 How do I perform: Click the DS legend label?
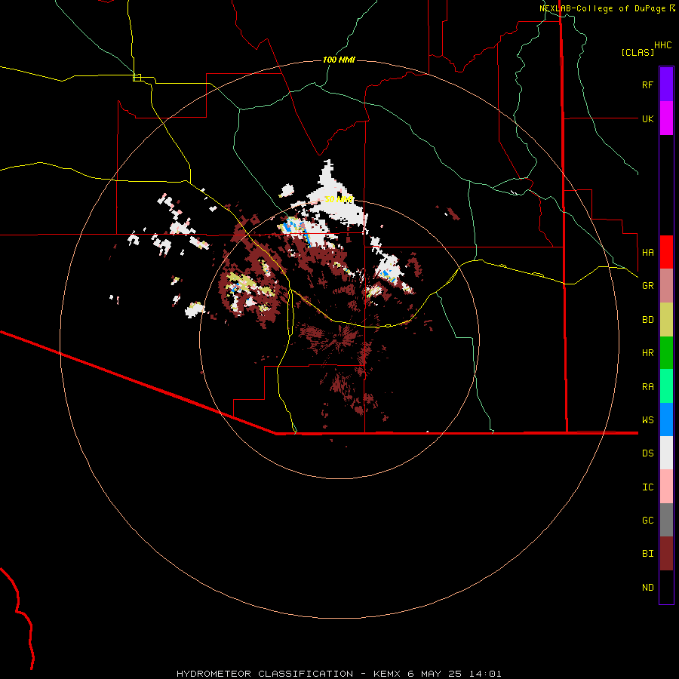pos(647,453)
